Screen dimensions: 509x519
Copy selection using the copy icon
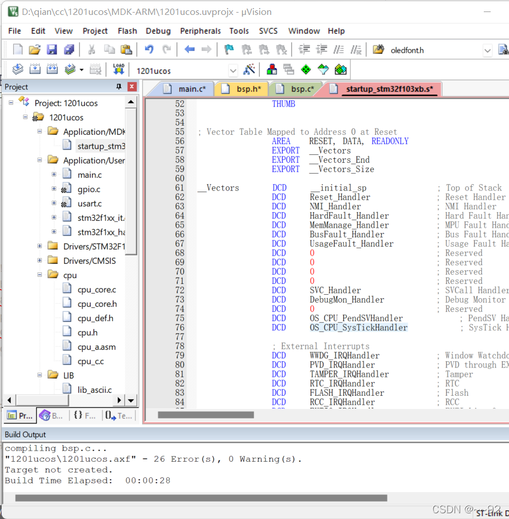[109, 50]
